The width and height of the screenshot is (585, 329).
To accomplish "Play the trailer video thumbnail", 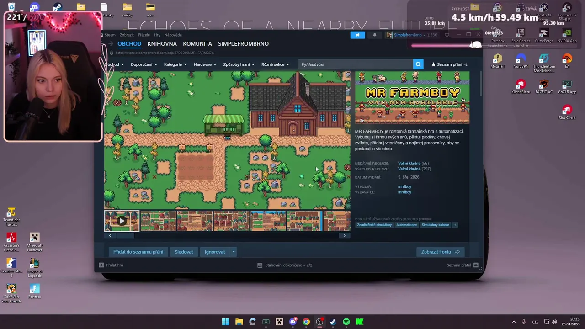I will pos(122,221).
